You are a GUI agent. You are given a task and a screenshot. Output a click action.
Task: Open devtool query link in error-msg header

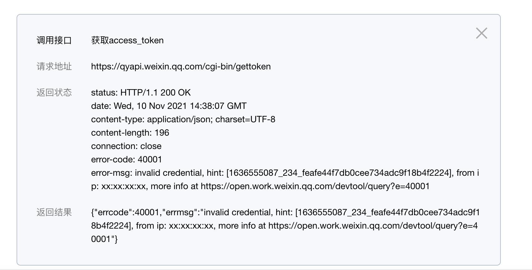click(315, 186)
